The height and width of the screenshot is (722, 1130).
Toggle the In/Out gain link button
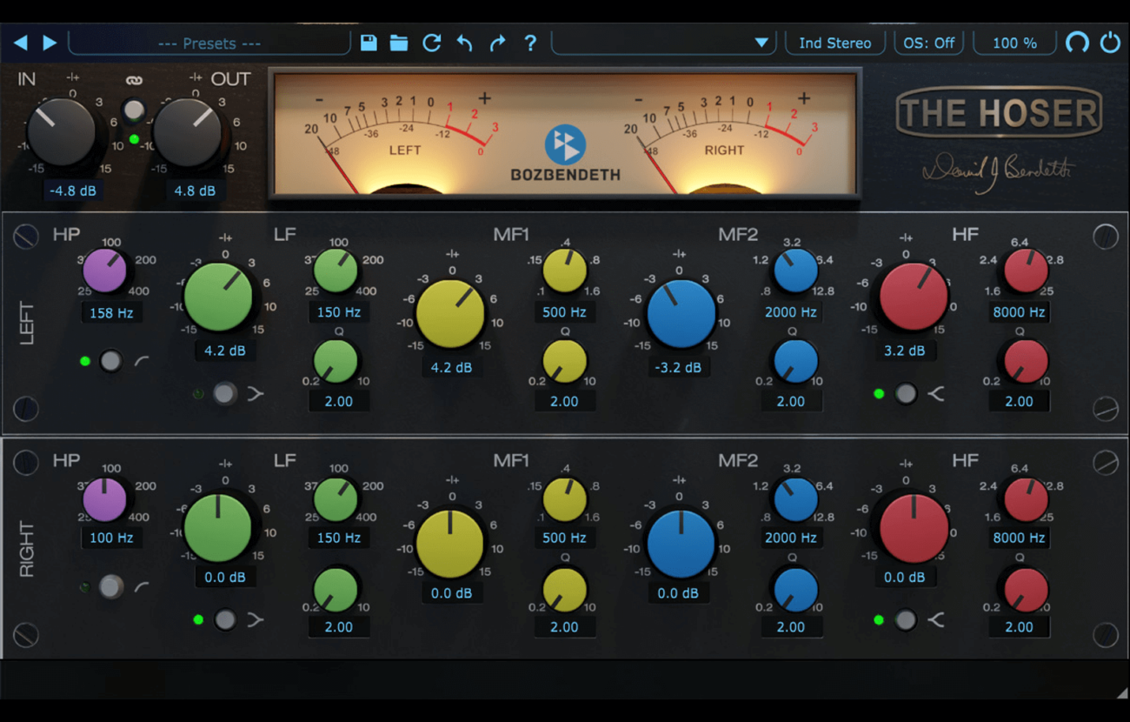pos(133,110)
